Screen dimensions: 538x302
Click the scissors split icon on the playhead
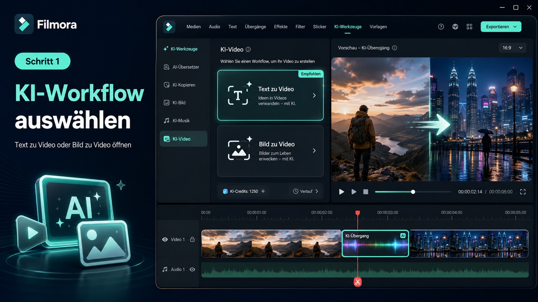coord(357,282)
